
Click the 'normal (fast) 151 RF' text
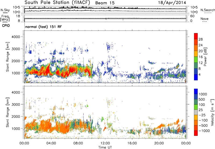(x=44, y=27)
